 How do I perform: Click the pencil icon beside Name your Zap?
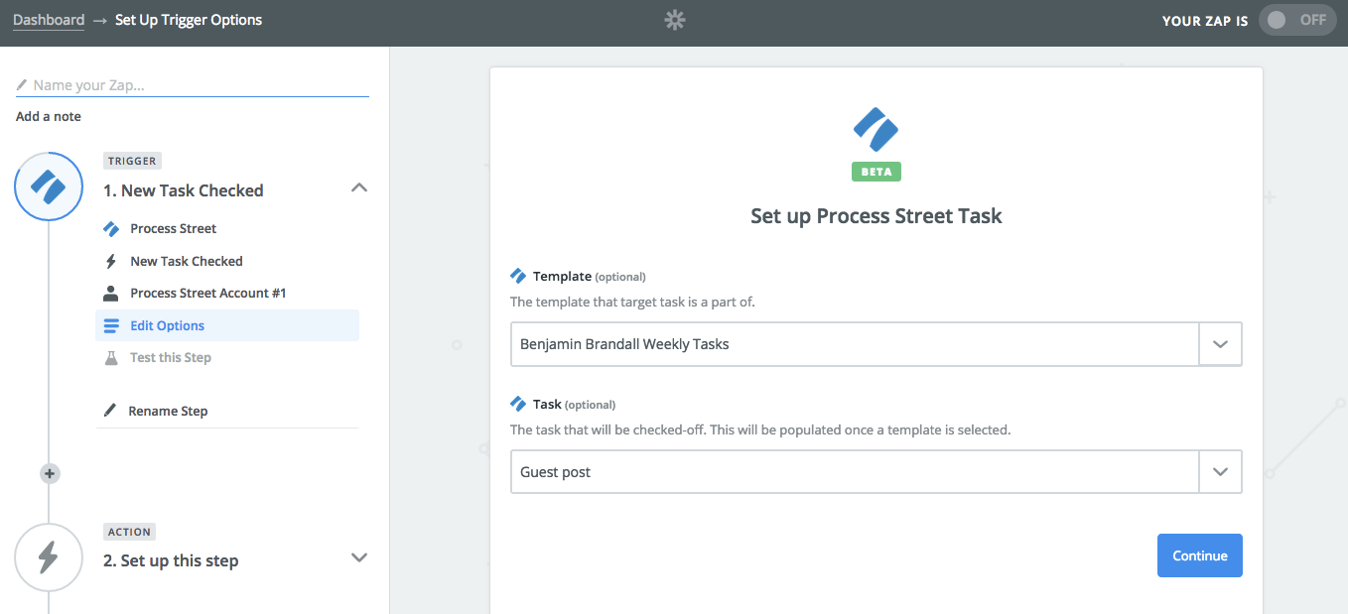pyautogui.click(x=23, y=85)
